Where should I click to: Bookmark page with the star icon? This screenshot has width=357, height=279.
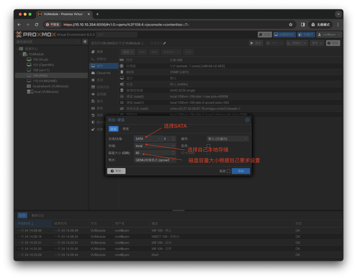290,25
